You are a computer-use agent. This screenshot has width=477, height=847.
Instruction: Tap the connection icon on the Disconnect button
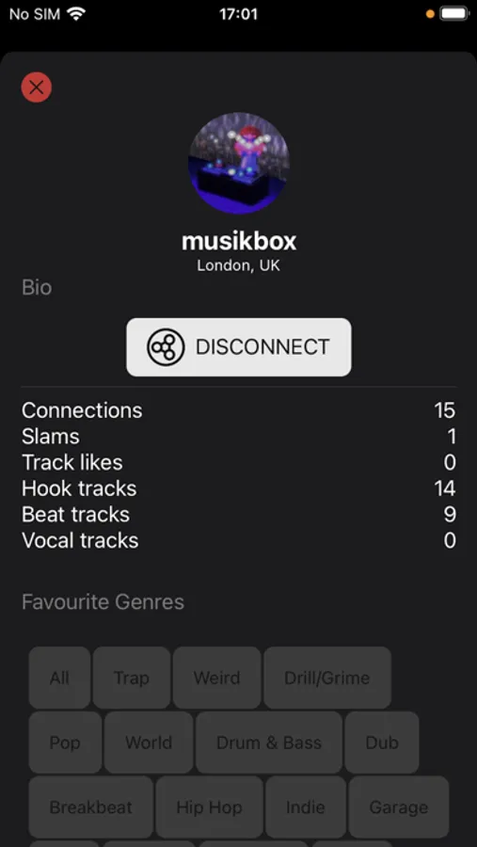(x=166, y=347)
